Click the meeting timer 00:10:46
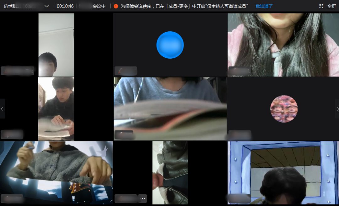Image resolution: width=339 pixels, height=206 pixels. click(65, 6)
